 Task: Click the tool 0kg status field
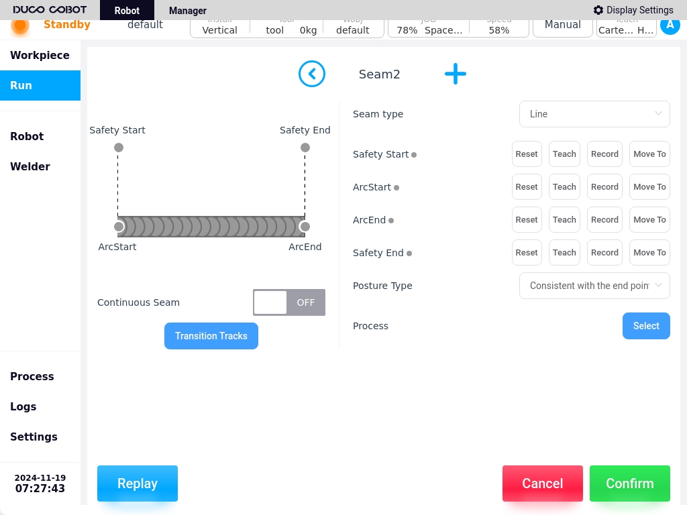coord(286,29)
